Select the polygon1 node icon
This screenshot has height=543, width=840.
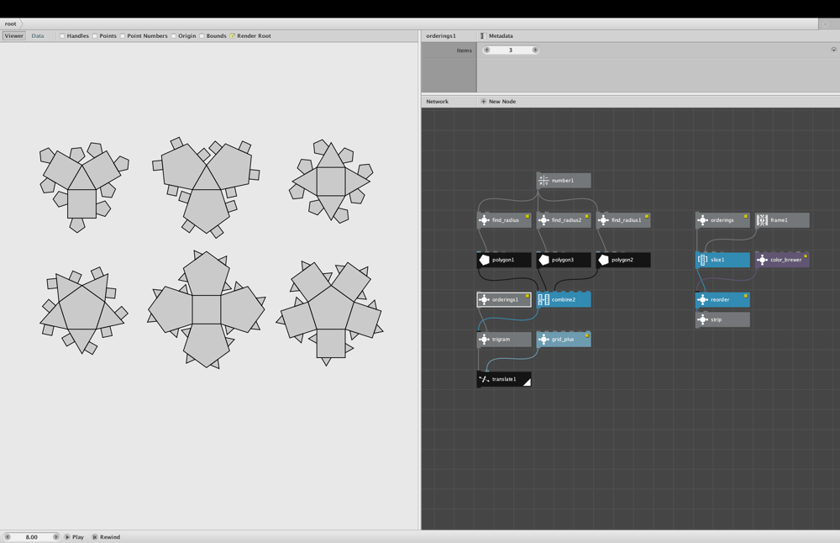point(484,260)
